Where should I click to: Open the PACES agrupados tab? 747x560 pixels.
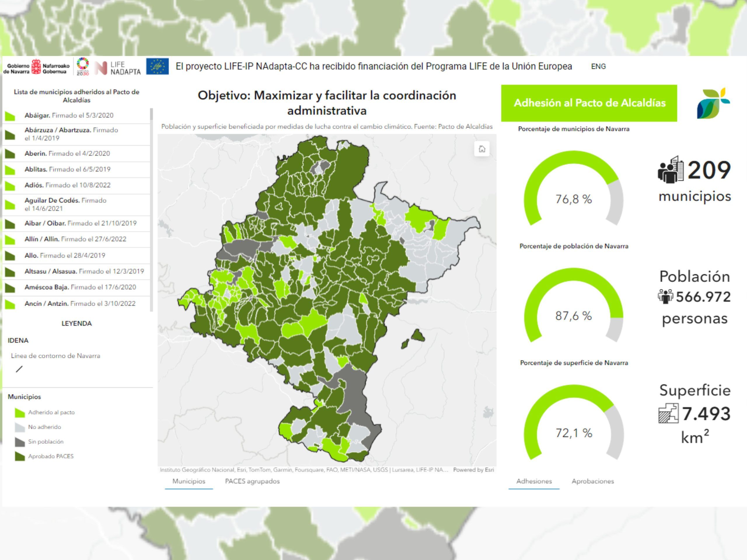[x=252, y=481]
